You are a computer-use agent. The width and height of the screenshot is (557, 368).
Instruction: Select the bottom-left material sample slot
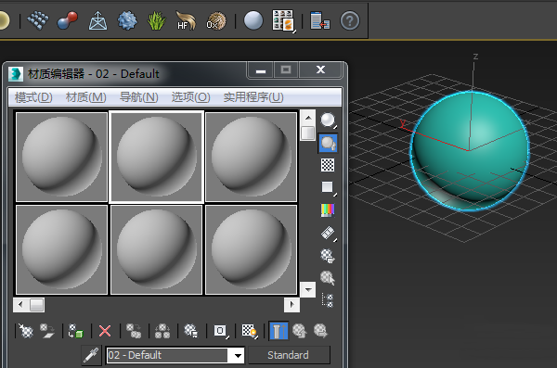[61, 249]
